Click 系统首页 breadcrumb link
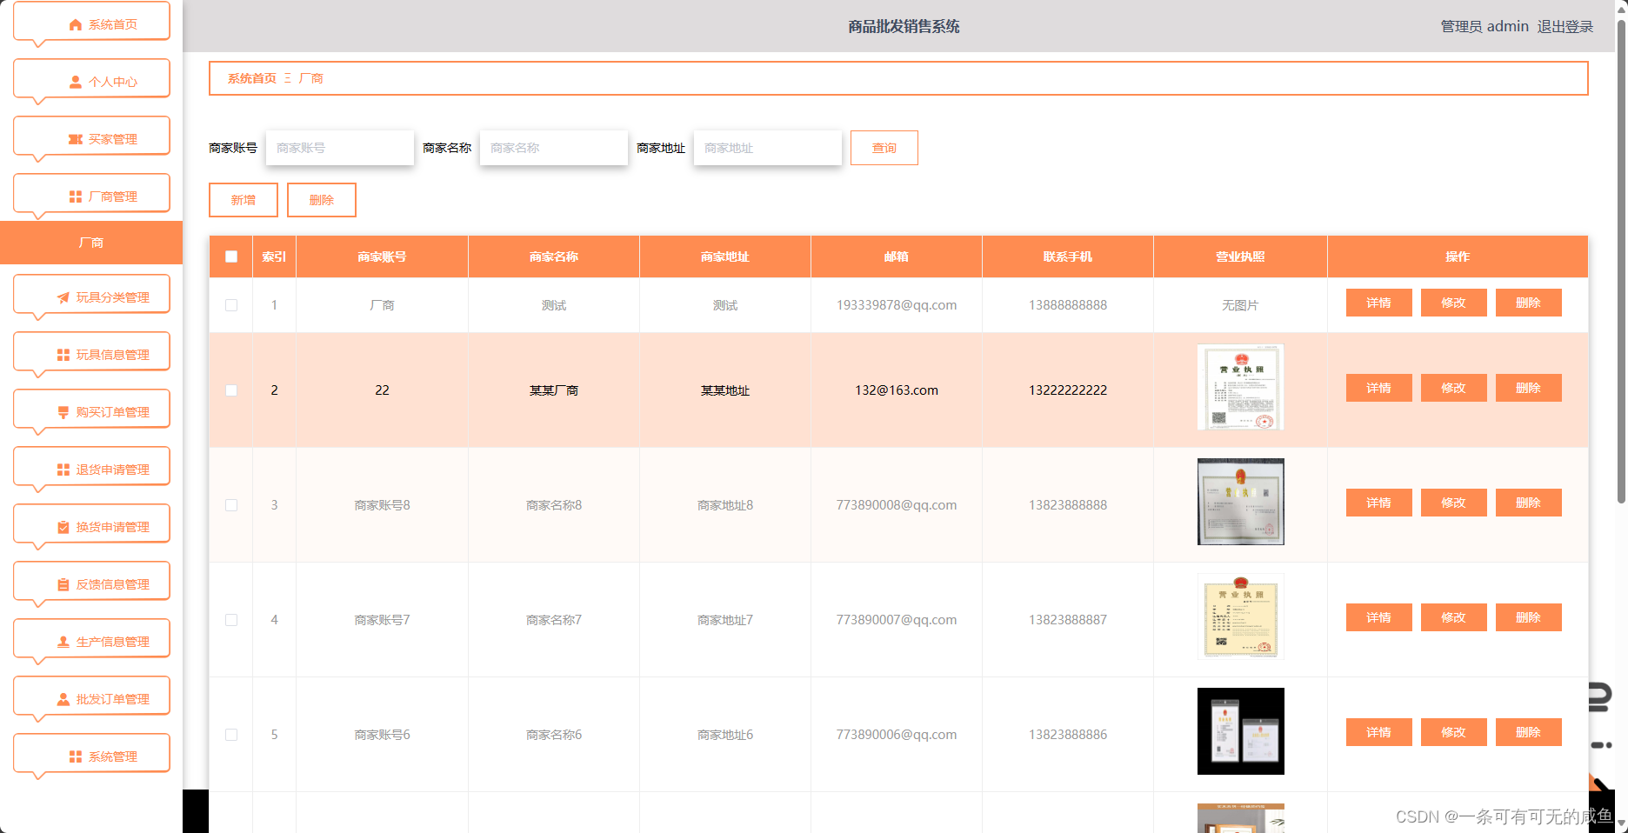Image resolution: width=1628 pixels, height=833 pixels. tap(252, 78)
